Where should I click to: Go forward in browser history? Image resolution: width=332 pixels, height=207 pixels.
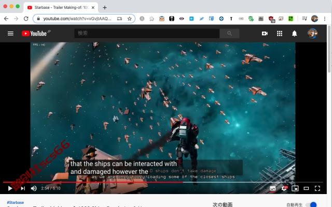[x=16, y=19]
